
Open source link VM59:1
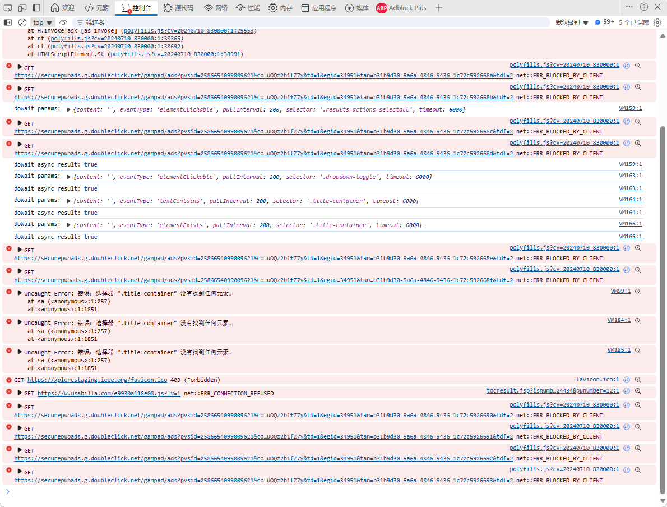pos(620,291)
